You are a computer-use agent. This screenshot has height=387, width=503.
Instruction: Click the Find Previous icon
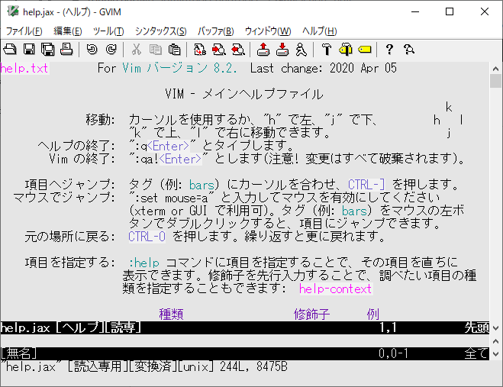tap(238, 50)
